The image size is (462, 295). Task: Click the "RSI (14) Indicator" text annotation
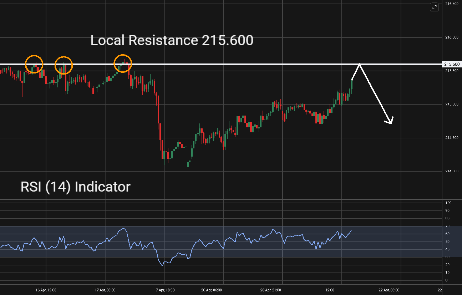[76, 187]
